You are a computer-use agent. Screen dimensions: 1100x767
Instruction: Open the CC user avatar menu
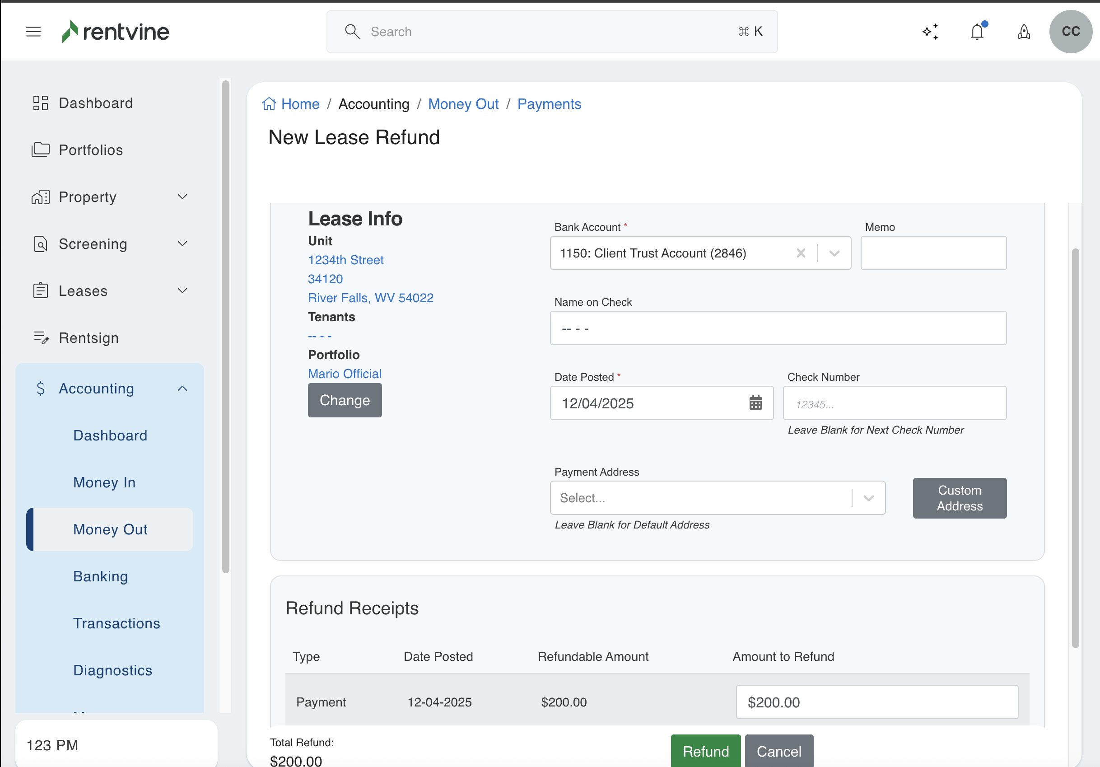pos(1070,32)
